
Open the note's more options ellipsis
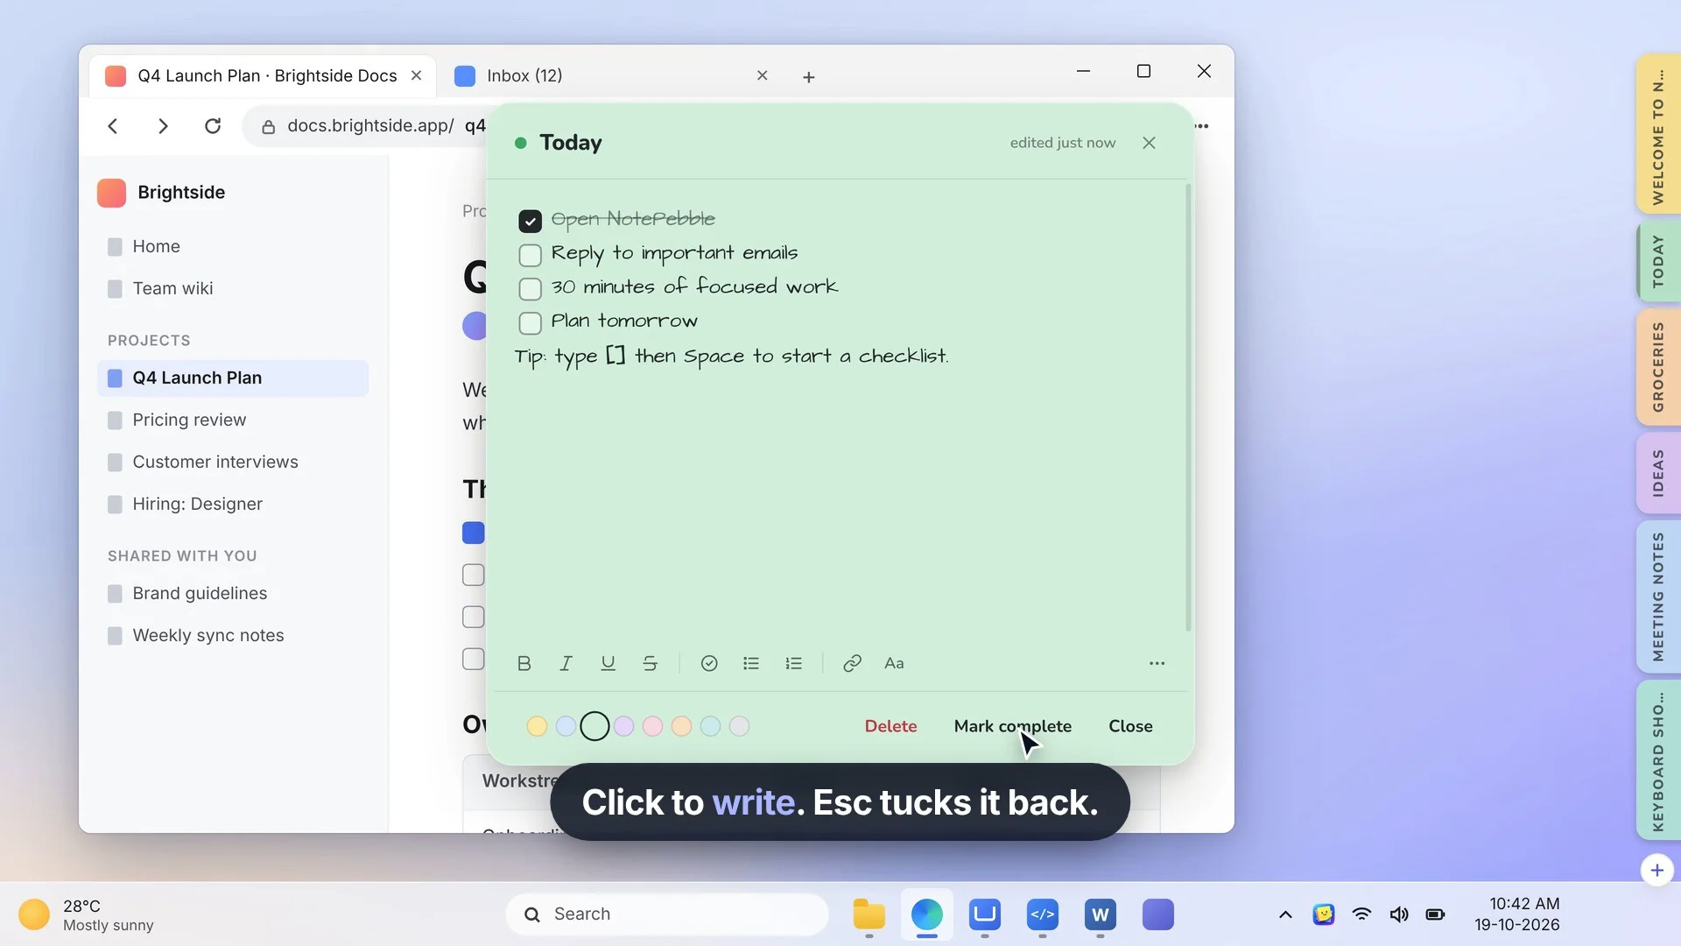point(1157,663)
